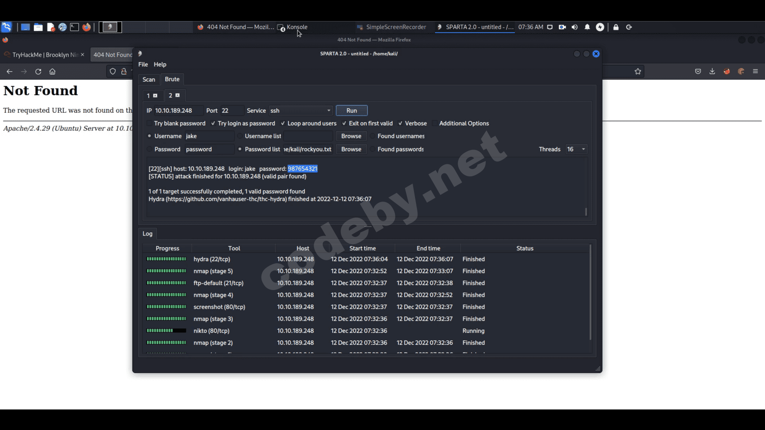The image size is (765, 430).
Task: Toggle the Verbose checkbox
Action: click(401, 123)
